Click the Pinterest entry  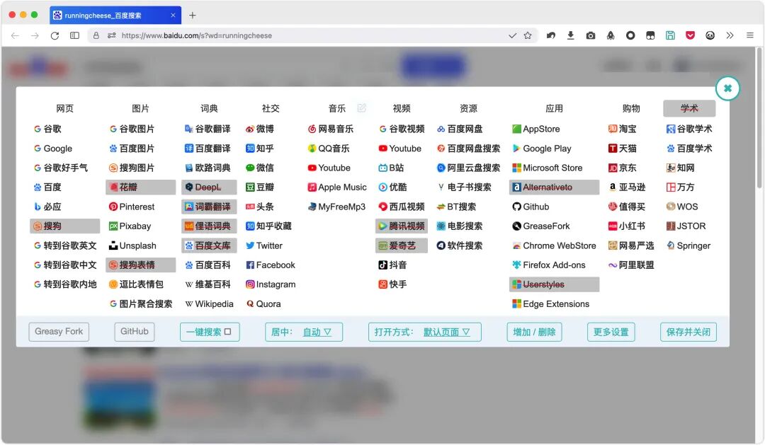[x=131, y=207]
